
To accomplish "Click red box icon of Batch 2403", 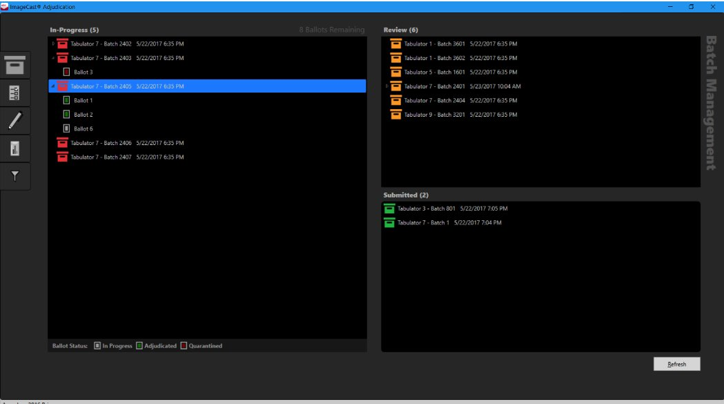I will point(62,58).
